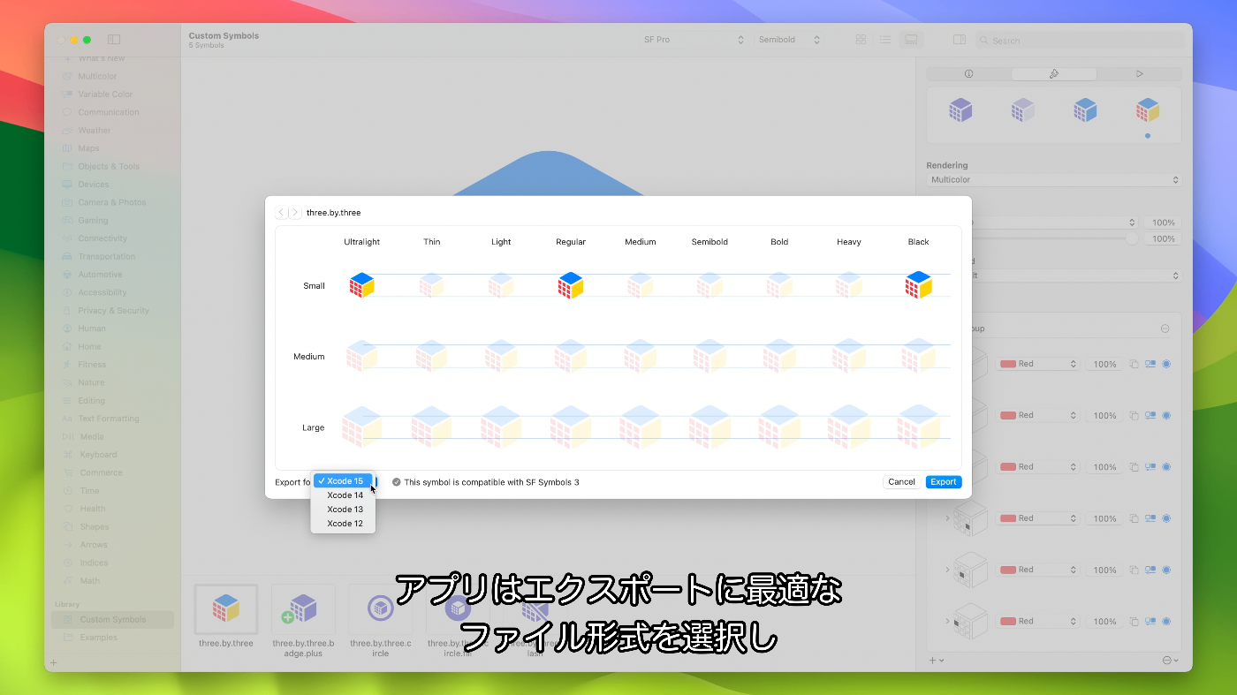Open the plus add-layer menu below the layers

(937, 661)
